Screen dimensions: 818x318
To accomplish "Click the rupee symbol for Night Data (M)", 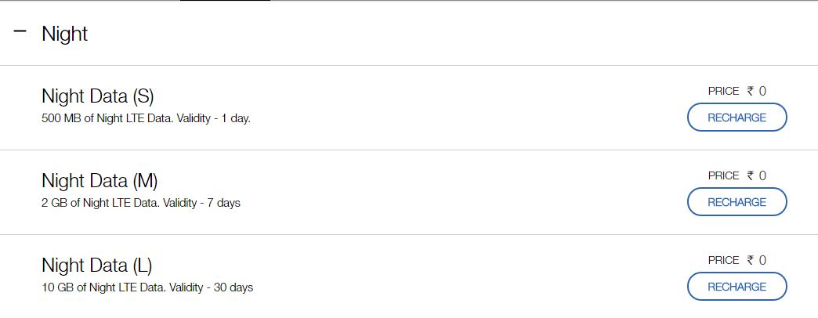I will tap(751, 175).
